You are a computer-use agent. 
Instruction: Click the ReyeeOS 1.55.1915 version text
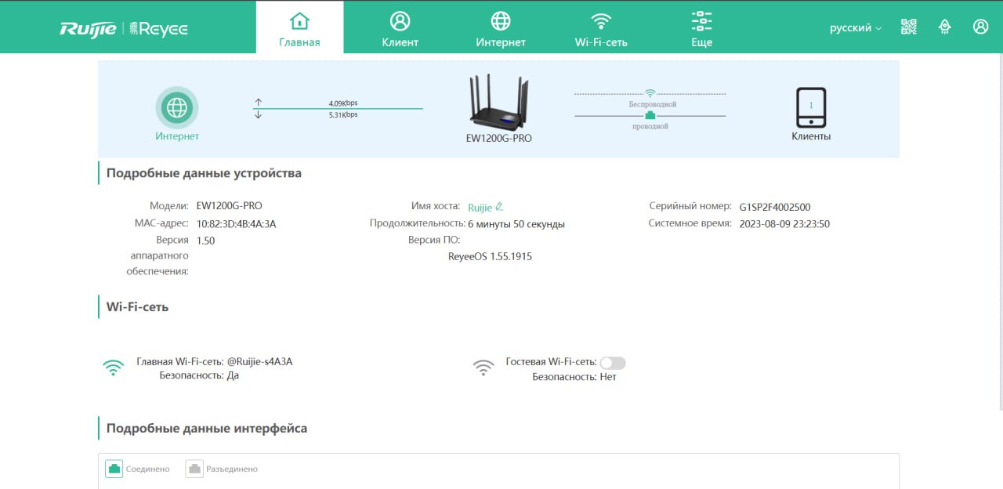490,256
